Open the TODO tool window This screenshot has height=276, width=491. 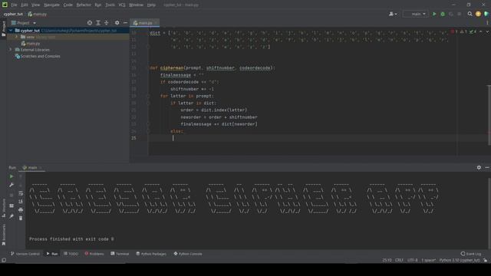click(71, 254)
